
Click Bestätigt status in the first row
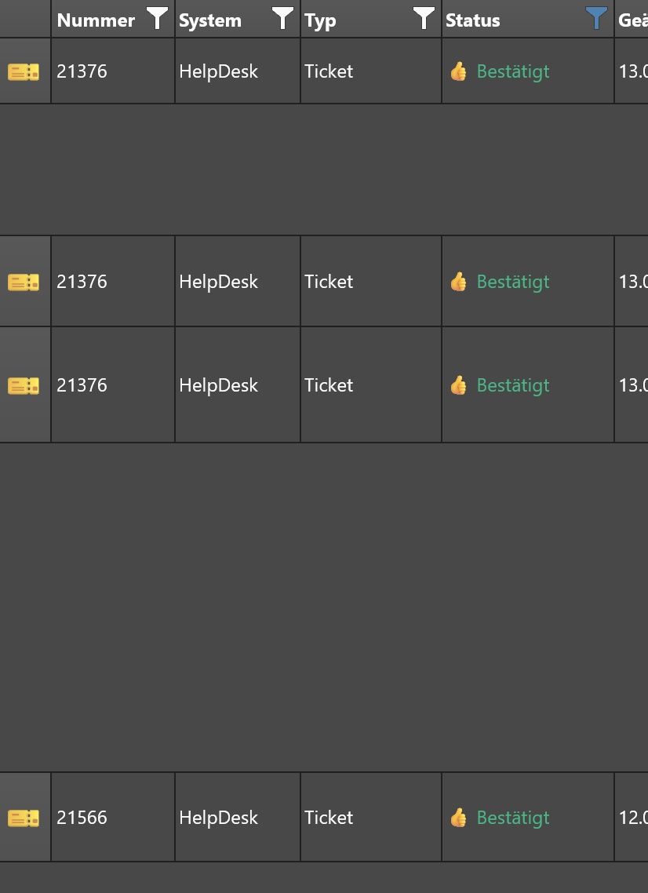point(513,71)
